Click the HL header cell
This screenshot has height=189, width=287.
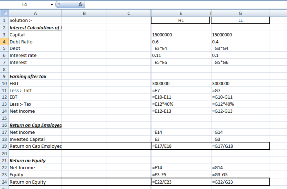coord(181,20)
